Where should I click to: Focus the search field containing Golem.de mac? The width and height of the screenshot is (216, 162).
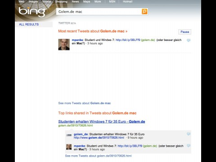click(99, 12)
